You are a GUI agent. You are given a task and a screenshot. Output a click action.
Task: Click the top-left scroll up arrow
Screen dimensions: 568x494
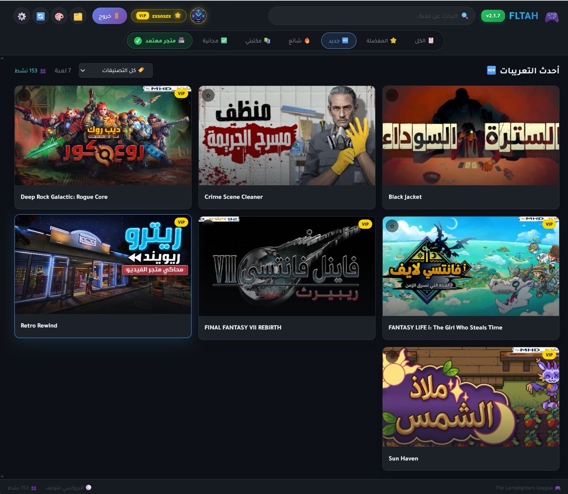click(x=2, y=58)
